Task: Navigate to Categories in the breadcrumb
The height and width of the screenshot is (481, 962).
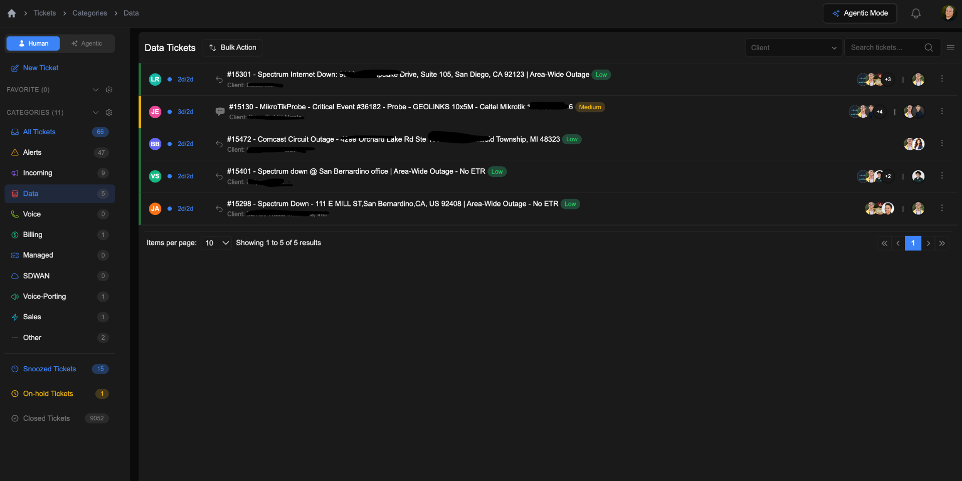Action: [x=90, y=13]
